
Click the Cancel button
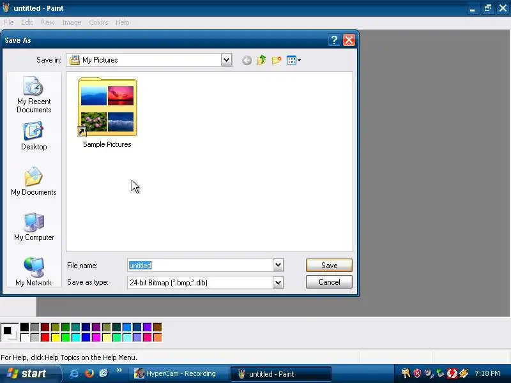pyautogui.click(x=329, y=282)
